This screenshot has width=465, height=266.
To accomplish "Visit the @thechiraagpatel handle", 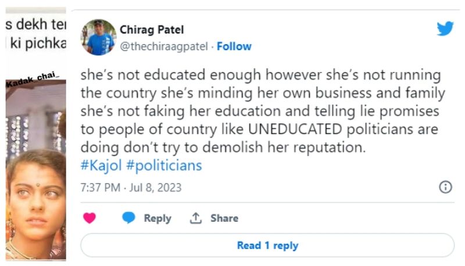I will [163, 47].
